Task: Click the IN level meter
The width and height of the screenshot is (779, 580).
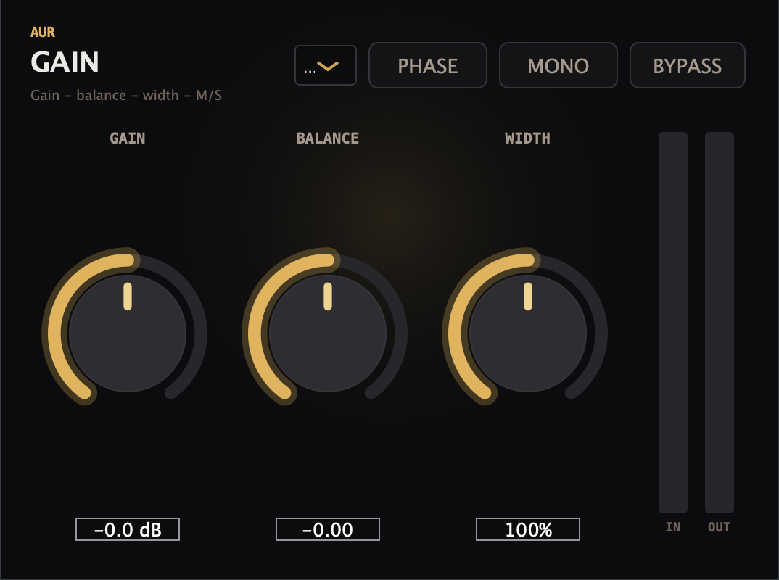Action: [x=673, y=323]
